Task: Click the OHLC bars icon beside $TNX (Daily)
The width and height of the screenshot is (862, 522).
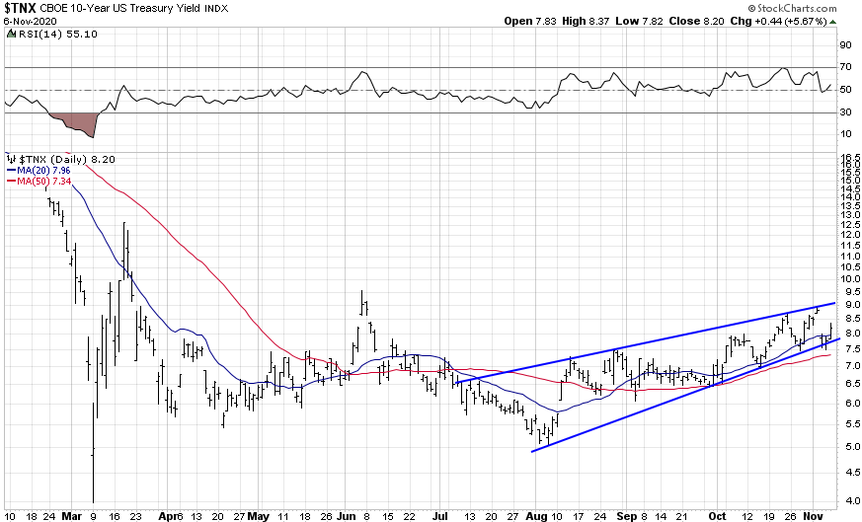Action: point(11,159)
